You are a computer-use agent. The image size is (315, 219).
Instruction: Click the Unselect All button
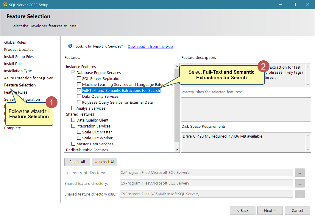click(x=105, y=162)
